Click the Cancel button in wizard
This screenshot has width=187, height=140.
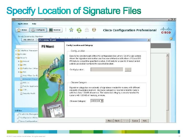point(135,121)
